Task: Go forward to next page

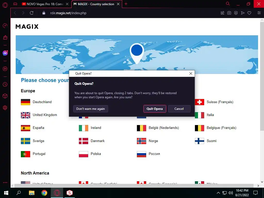Action: click(x=23, y=13)
